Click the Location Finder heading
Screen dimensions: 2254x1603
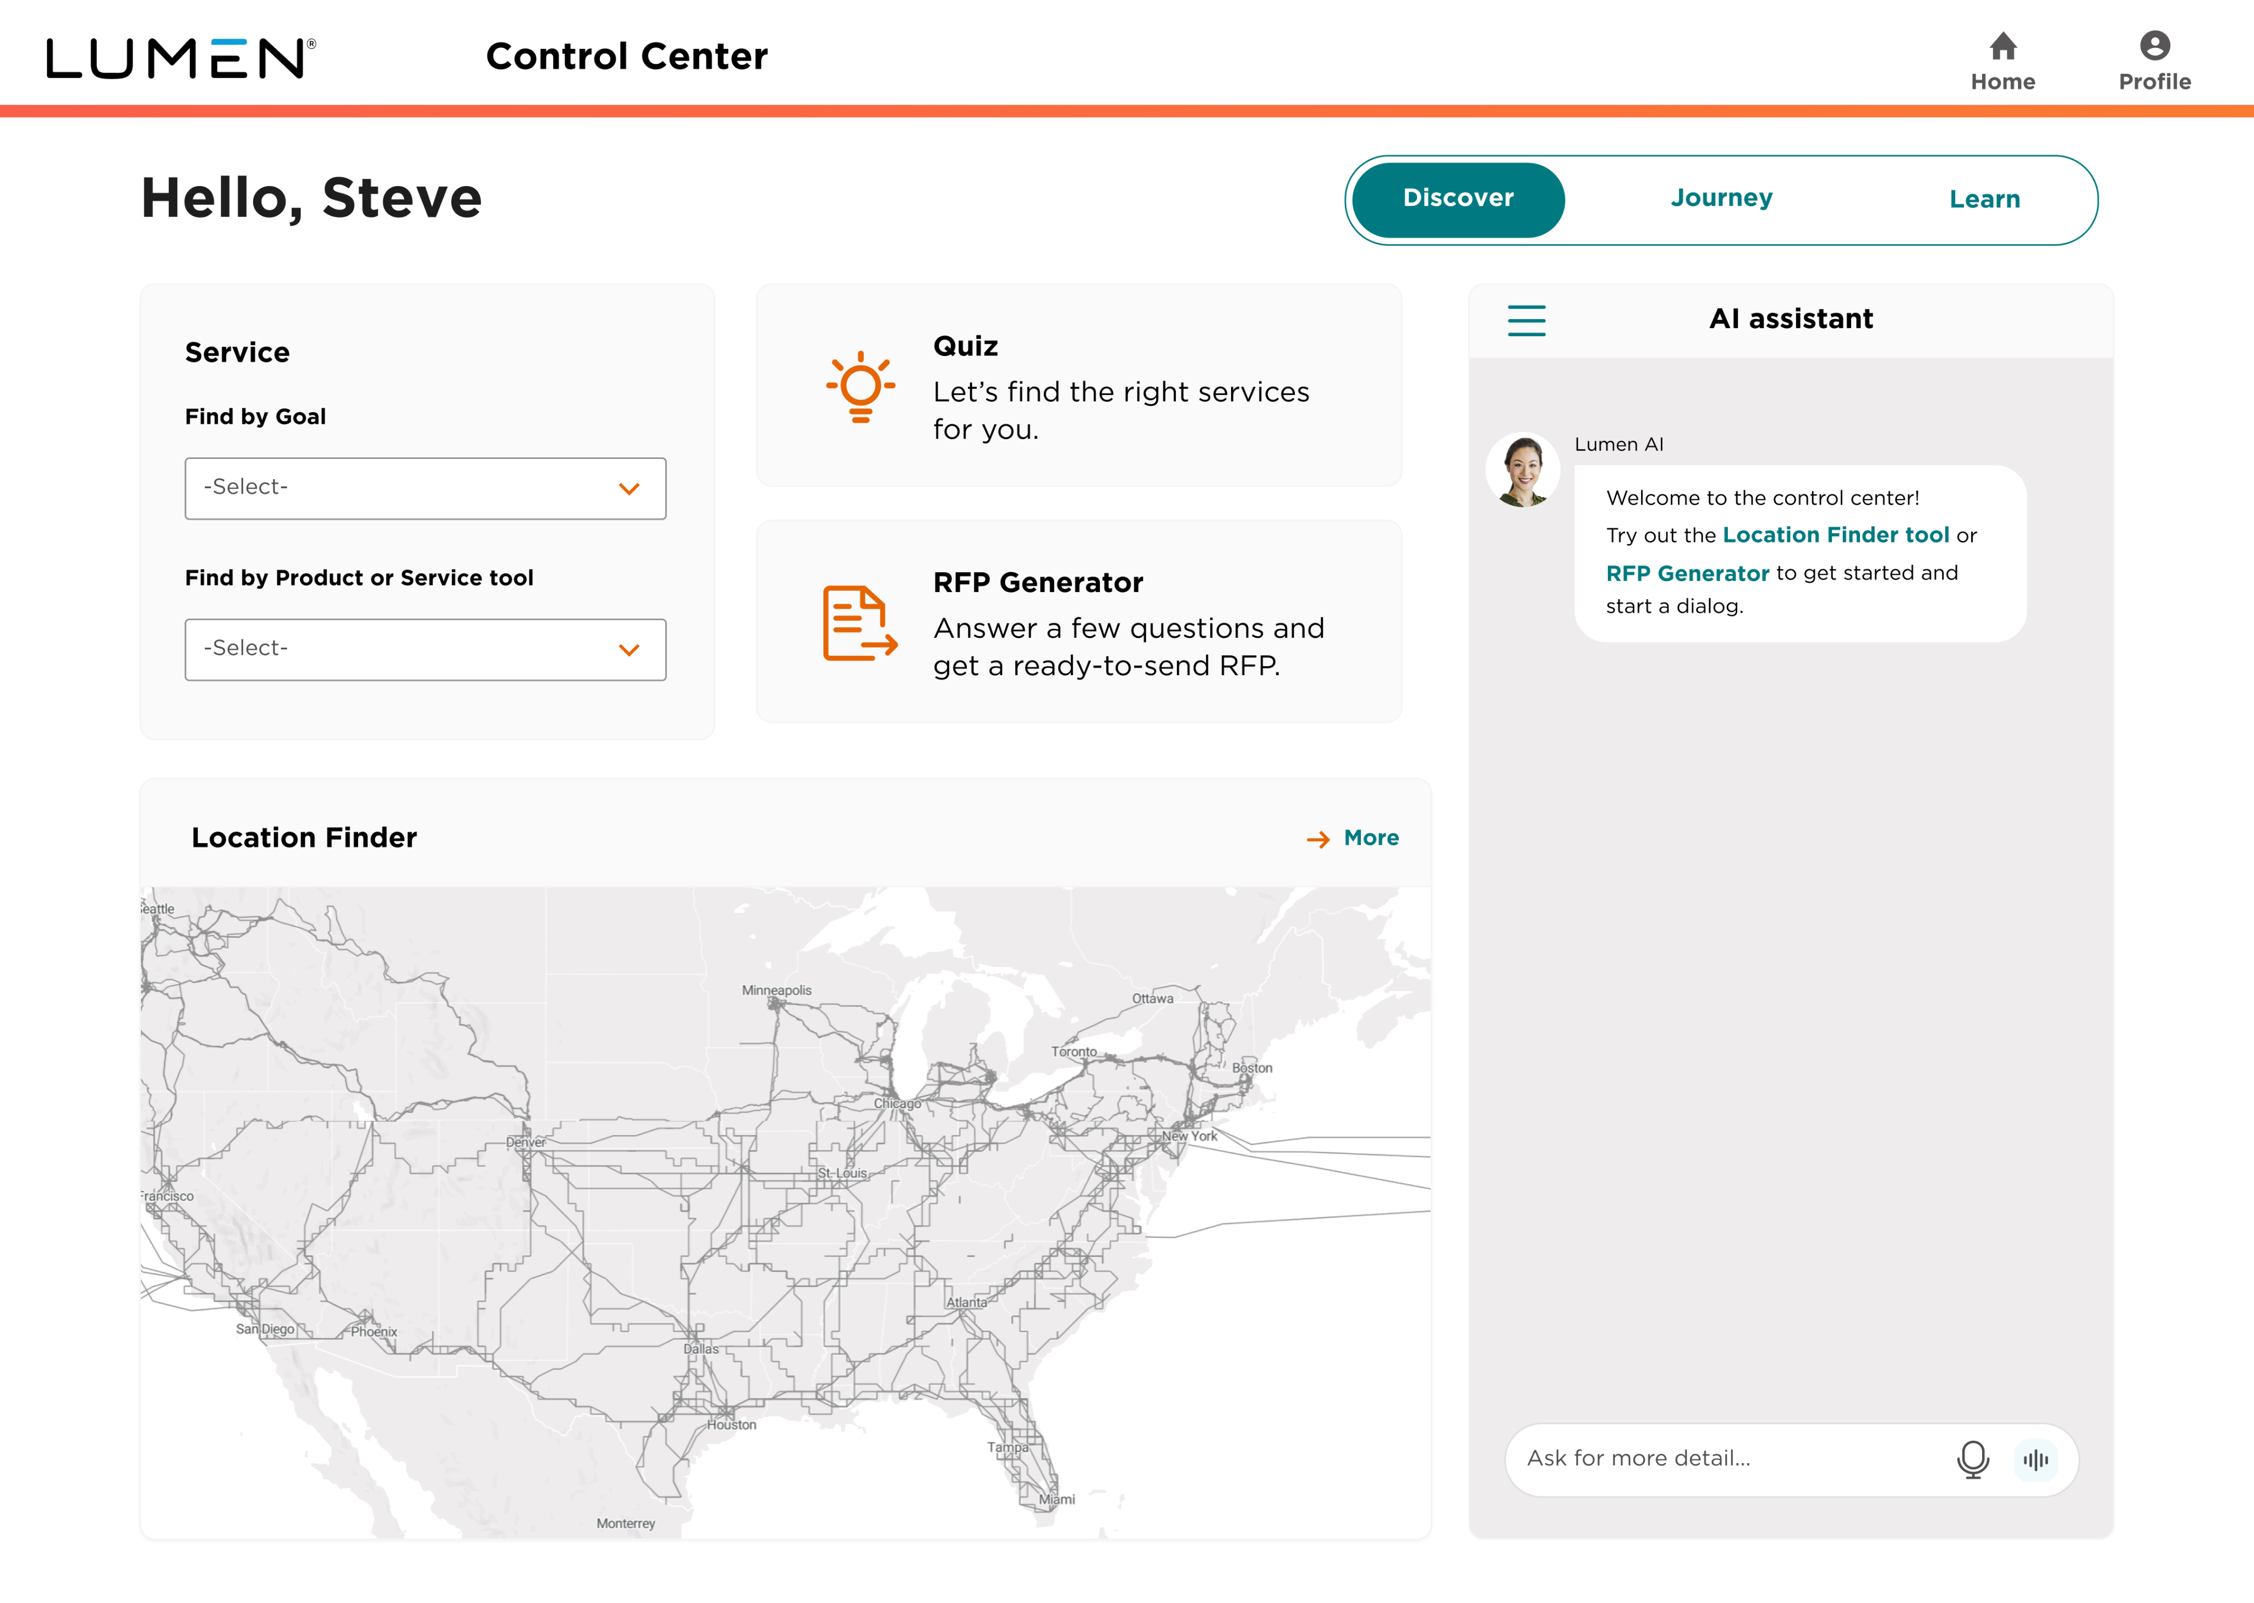304,838
